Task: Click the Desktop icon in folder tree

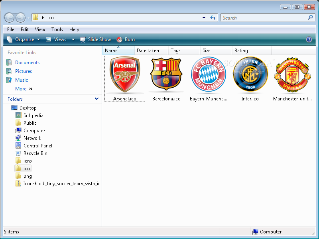Action: [14, 108]
